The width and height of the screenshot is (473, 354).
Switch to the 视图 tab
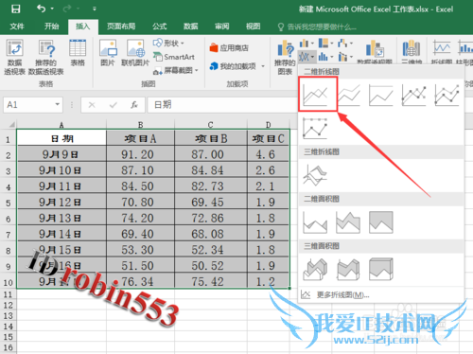(x=254, y=27)
